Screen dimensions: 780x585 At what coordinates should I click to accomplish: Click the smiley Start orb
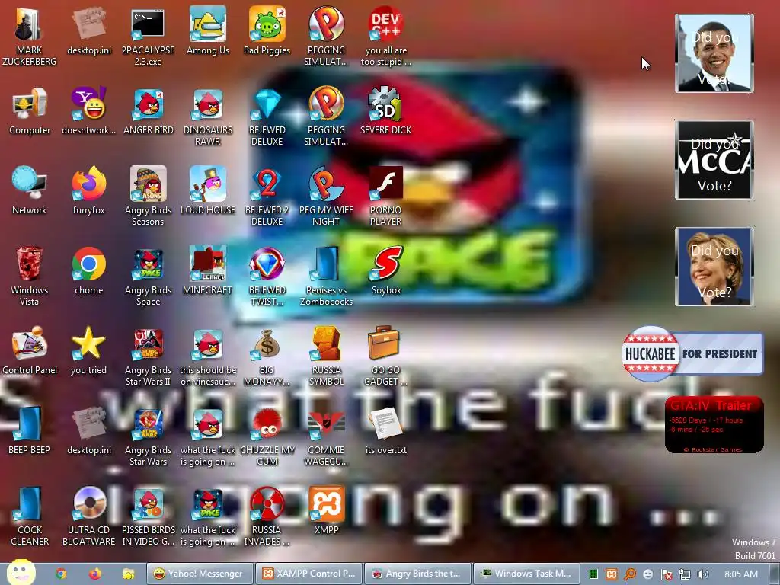pyautogui.click(x=21, y=572)
